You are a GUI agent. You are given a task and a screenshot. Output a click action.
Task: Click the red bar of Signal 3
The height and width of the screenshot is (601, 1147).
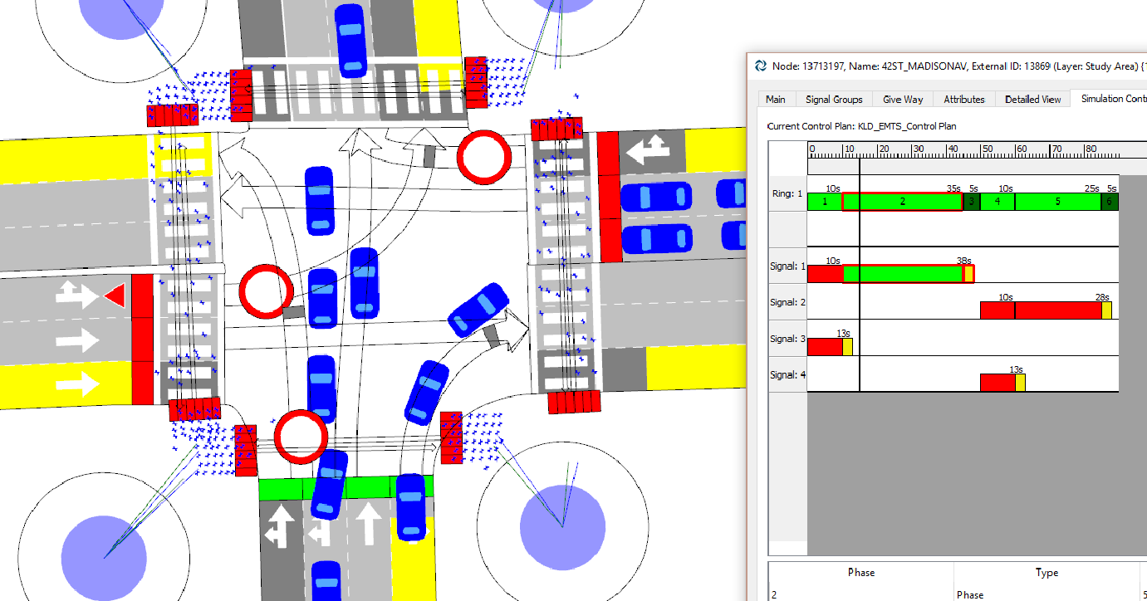click(825, 347)
